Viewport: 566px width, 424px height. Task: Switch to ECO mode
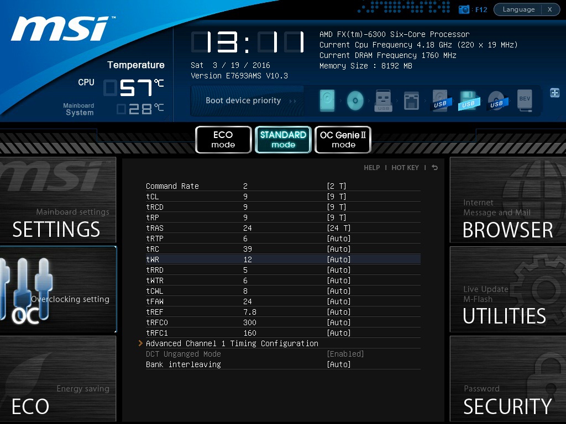coord(223,140)
